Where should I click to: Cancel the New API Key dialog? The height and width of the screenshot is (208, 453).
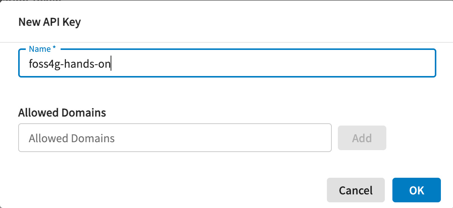click(356, 190)
